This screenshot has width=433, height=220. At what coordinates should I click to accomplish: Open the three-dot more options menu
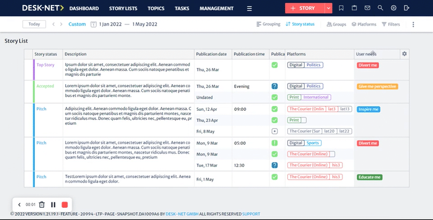tap(413, 25)
